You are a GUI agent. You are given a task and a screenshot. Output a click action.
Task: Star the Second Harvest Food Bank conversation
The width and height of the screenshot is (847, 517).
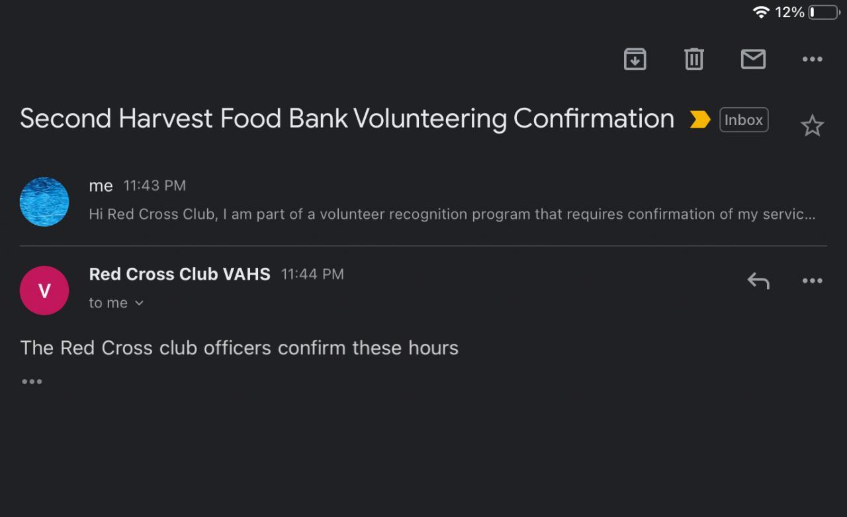pos(812,126)
